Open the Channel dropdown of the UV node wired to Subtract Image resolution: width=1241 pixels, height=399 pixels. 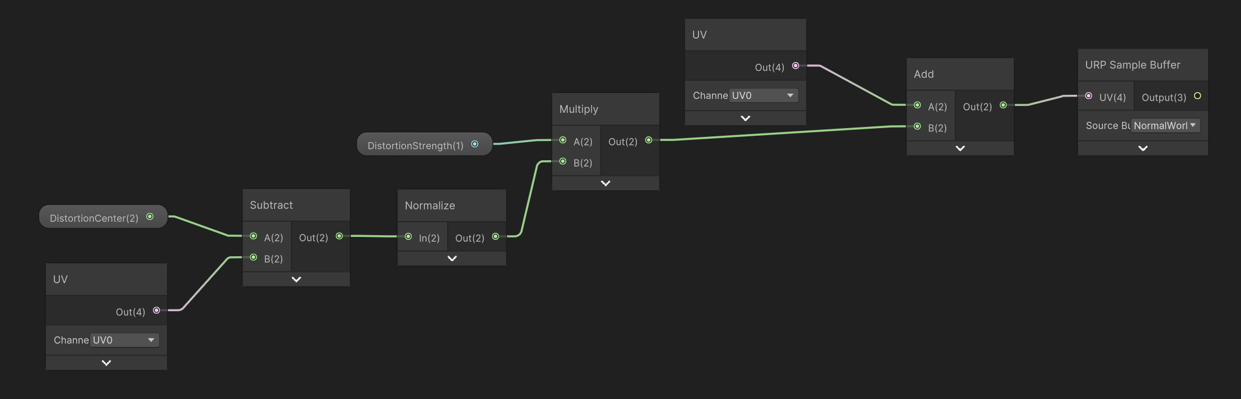tap(125, 340)
